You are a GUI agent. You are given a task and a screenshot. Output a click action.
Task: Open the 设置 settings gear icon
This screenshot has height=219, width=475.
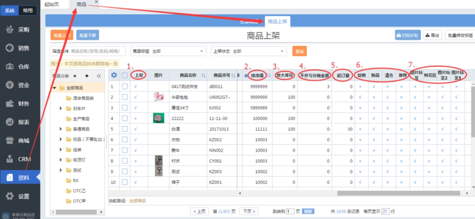point(10,196)
